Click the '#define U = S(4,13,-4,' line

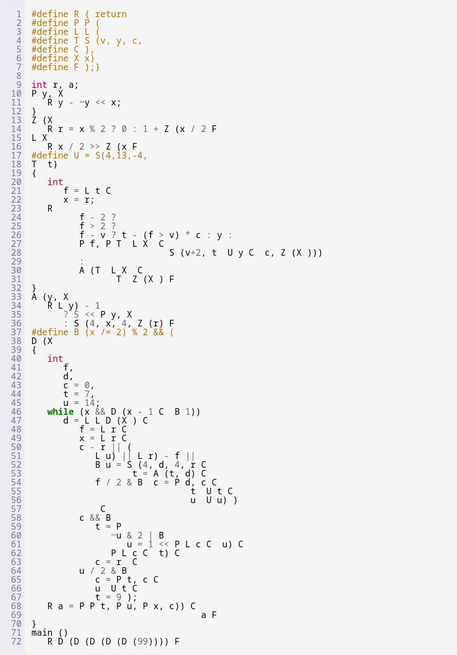pyautogui.click(x=89, y=155)
